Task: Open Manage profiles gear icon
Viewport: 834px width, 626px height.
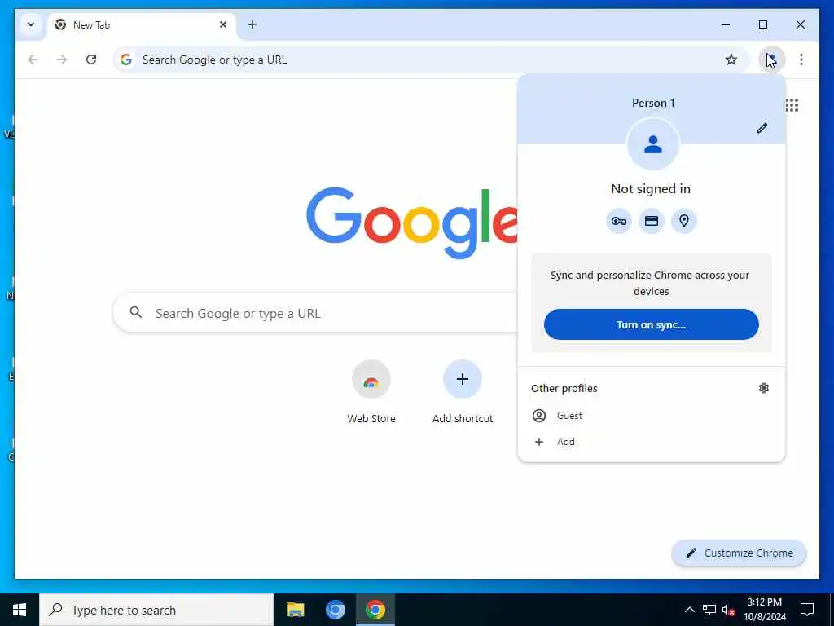Action: click(764, 388)
